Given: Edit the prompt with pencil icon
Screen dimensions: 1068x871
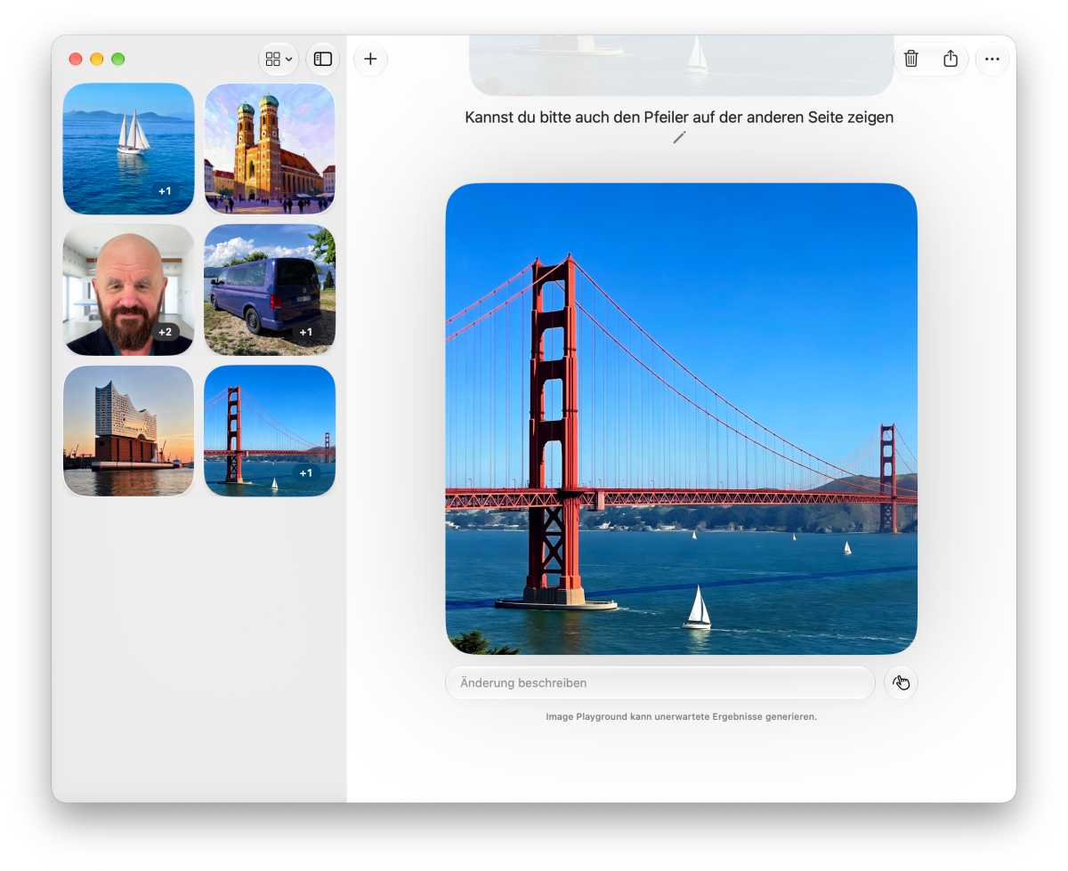Looking at the screenshot, I should (680, 137).
